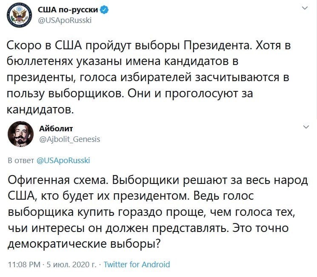The width and height of the screenshot is (317, 277).
Task: Click tweet line 'президенты, голоса избирателей засчитываются'
Action: tap(148, 78)
